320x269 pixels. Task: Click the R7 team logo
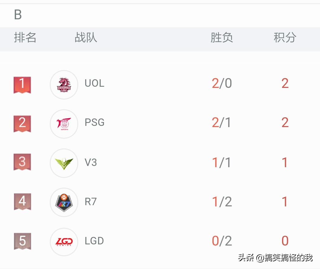(64, 202)
